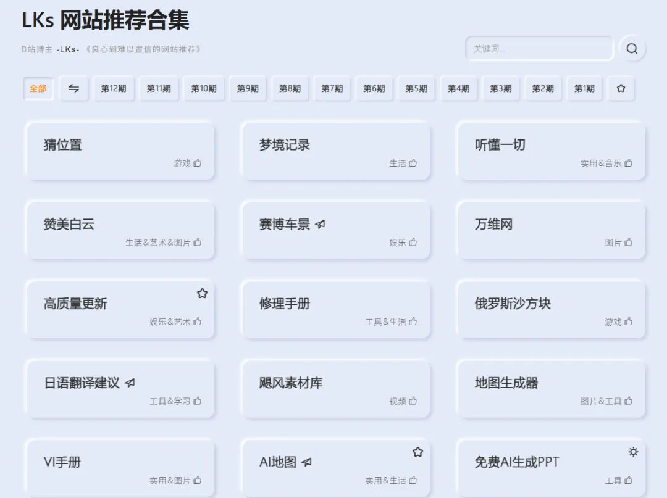Open the 猜位置 website card
Screen dimensions: 667x498
(x=120, y=151)
